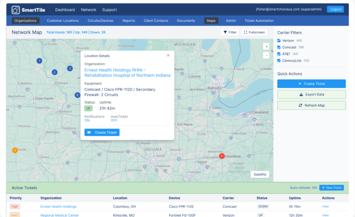355x217 pixels.
Task: Zoom in the map with plus button
Action: pyautogui.click(x=266, y=46)
